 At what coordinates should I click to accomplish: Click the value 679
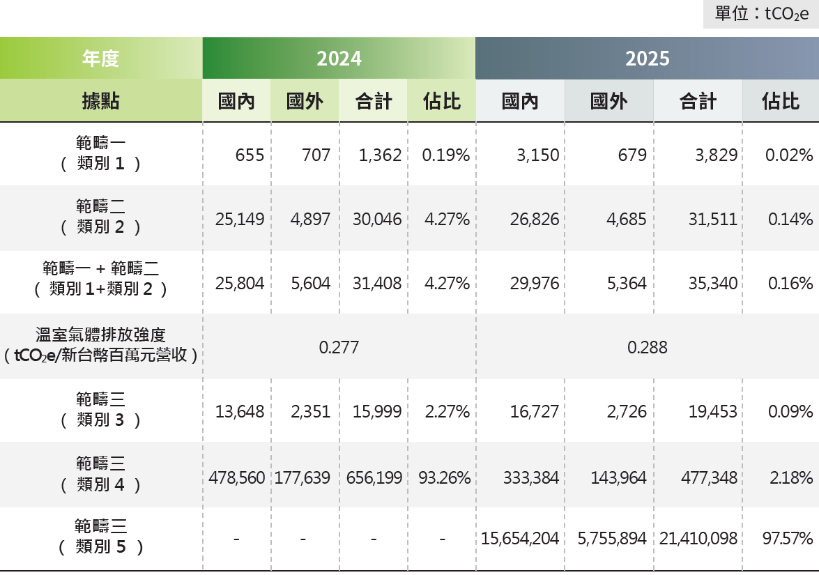tap(632, 155)
